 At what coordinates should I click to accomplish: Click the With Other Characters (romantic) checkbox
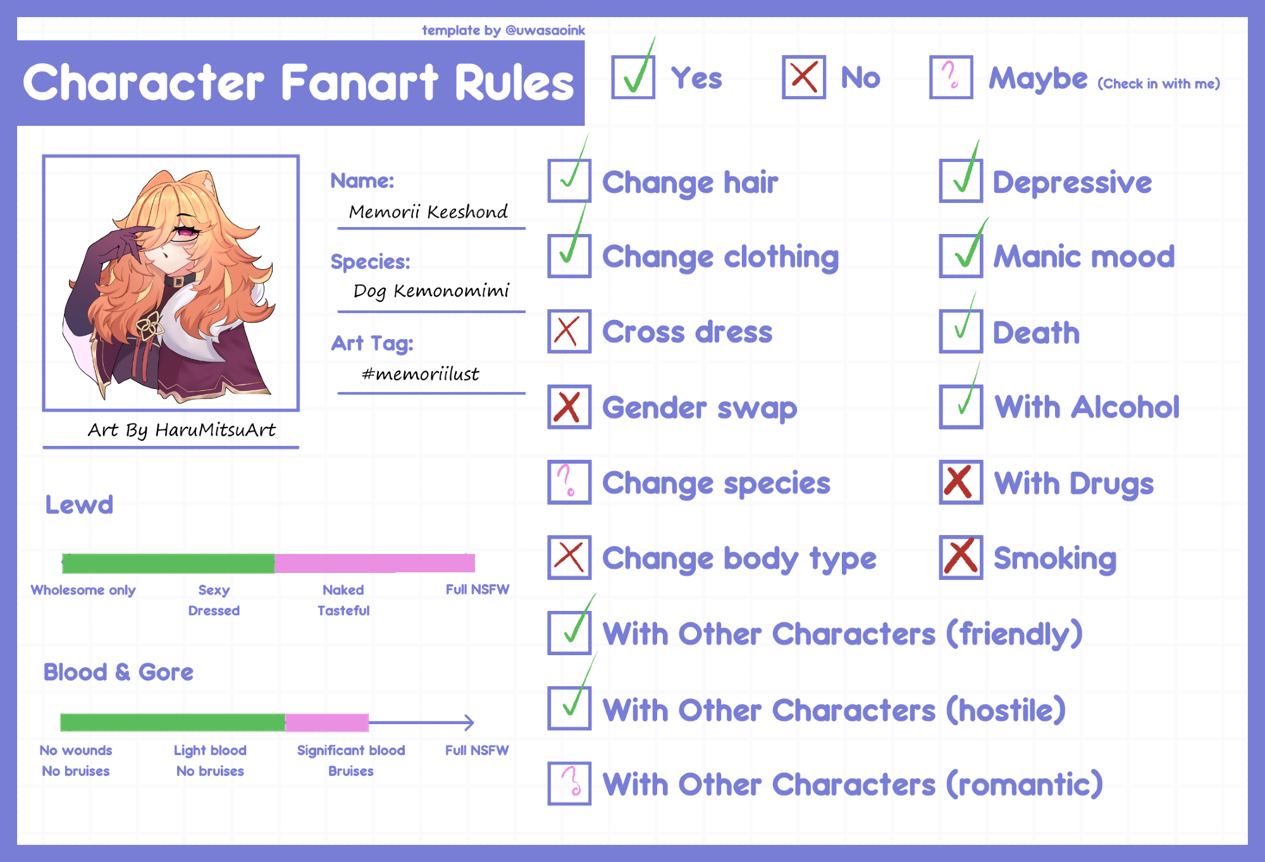569,784
